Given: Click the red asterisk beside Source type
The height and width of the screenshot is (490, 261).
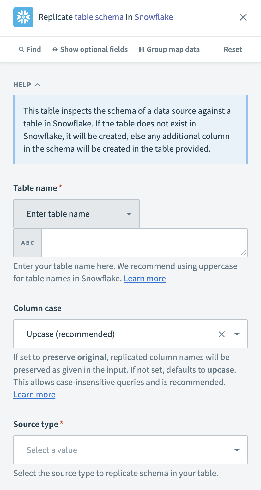Looking at the screenshot, I should 62,422.
